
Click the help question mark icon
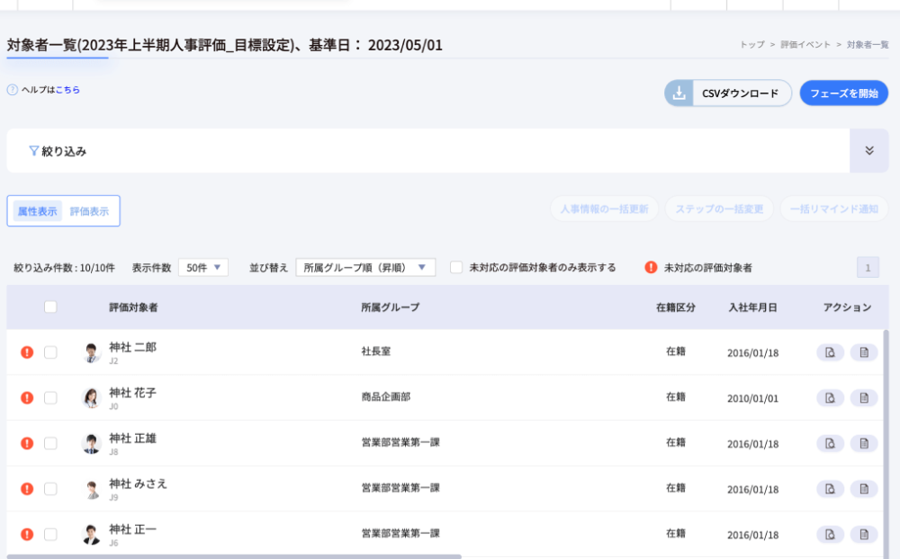[x=13, y=90]
